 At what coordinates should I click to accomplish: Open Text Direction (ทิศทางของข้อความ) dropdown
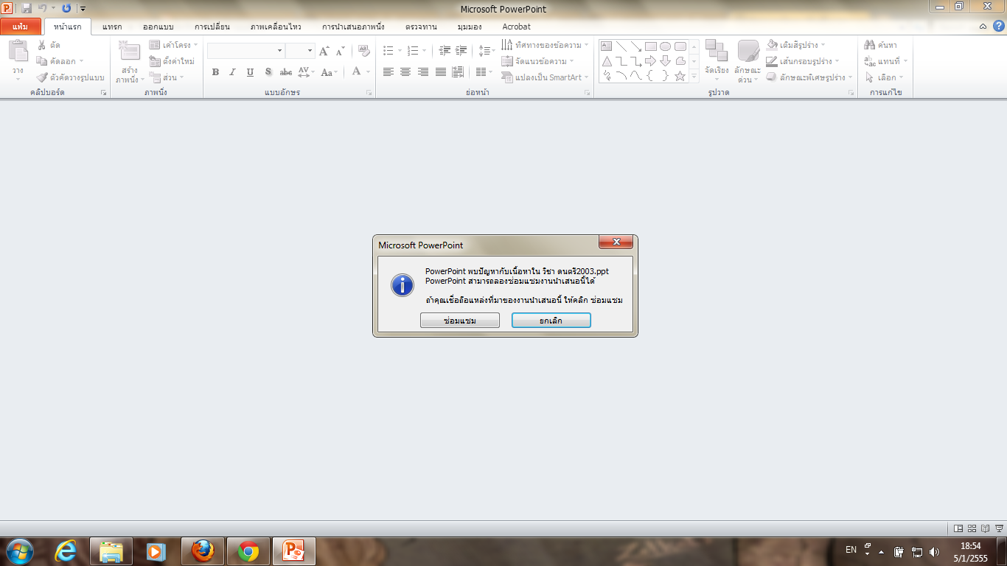click(x=545, y=45)
